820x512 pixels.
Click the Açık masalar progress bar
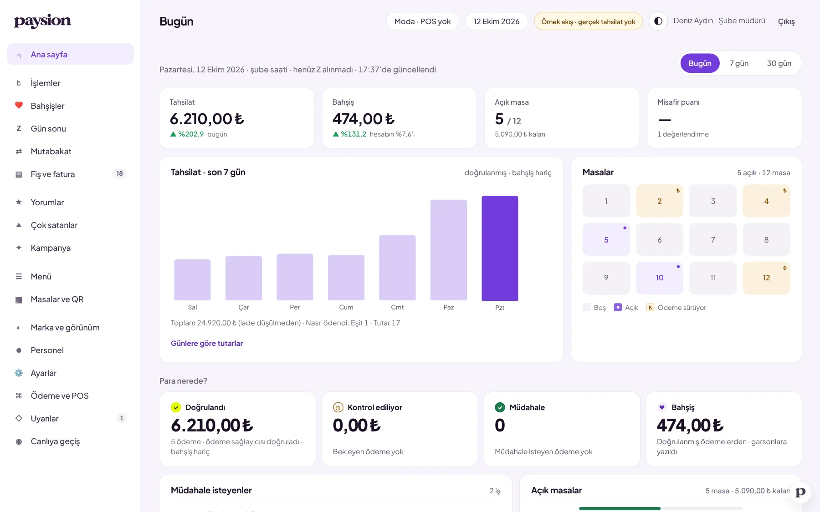661,508
